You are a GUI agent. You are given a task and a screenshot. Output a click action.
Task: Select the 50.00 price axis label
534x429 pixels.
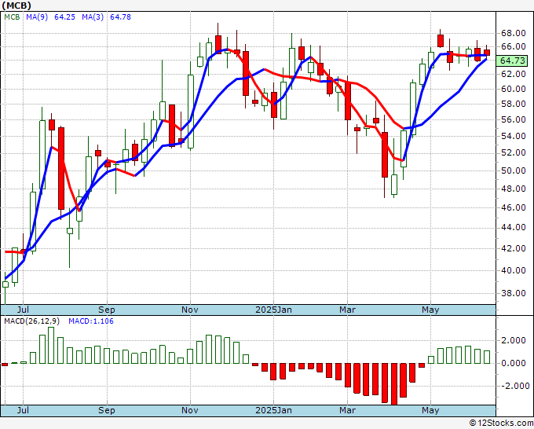coord(513,170)
